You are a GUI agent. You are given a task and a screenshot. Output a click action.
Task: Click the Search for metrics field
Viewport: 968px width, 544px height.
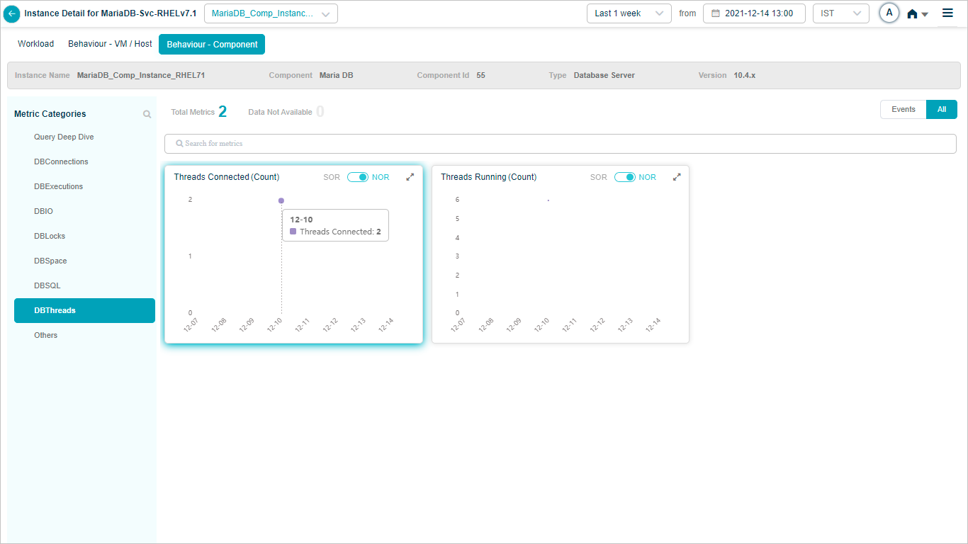coord(560,143)
